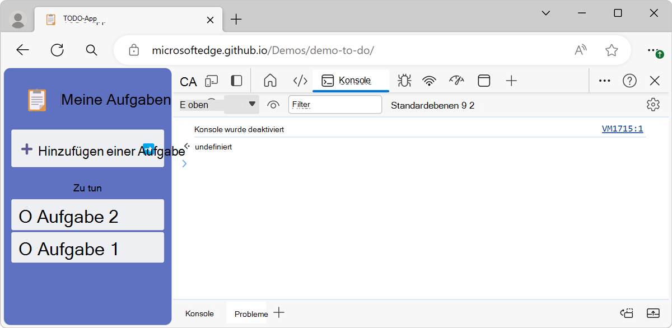
Task: Select the 'undefiniert' console output
Action: (213, 147)
